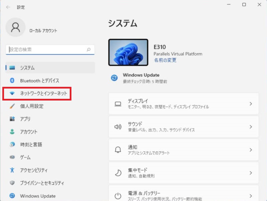Open the 通知 settings card
This screenshot has height=201, width=267.
[x=184, y=150]
